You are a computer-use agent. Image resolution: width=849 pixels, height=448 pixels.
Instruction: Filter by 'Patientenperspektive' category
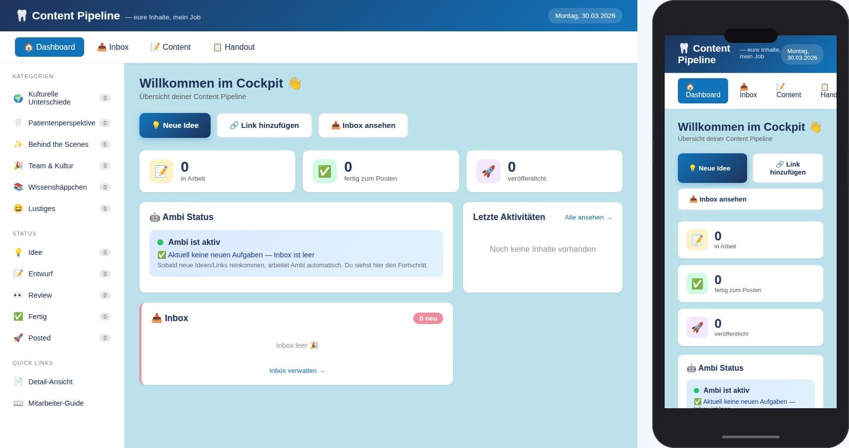coord(61,123)
